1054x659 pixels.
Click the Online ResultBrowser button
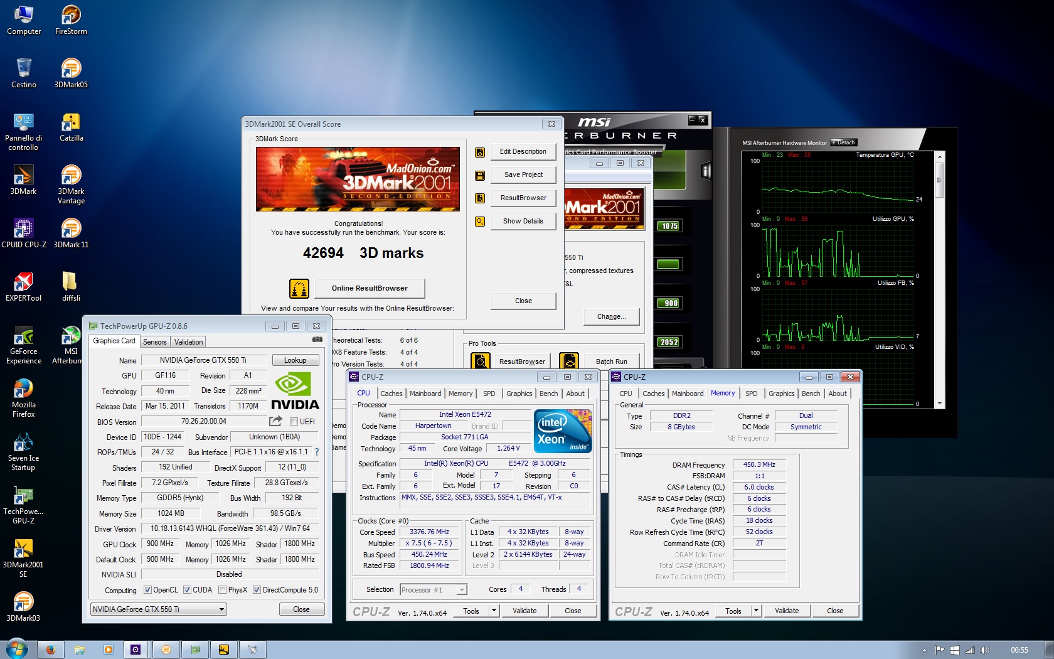[x=370, y=289]
